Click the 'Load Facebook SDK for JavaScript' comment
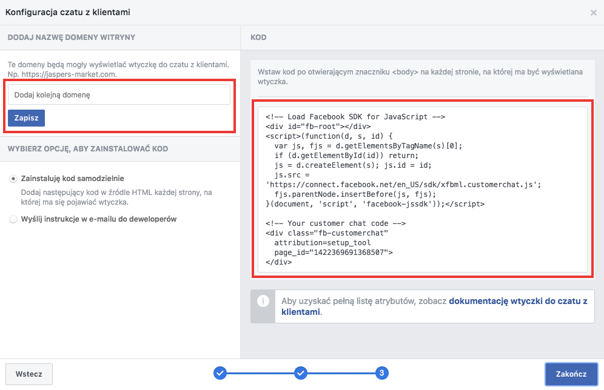Screen dimensions: 604x390 [355, 116]
